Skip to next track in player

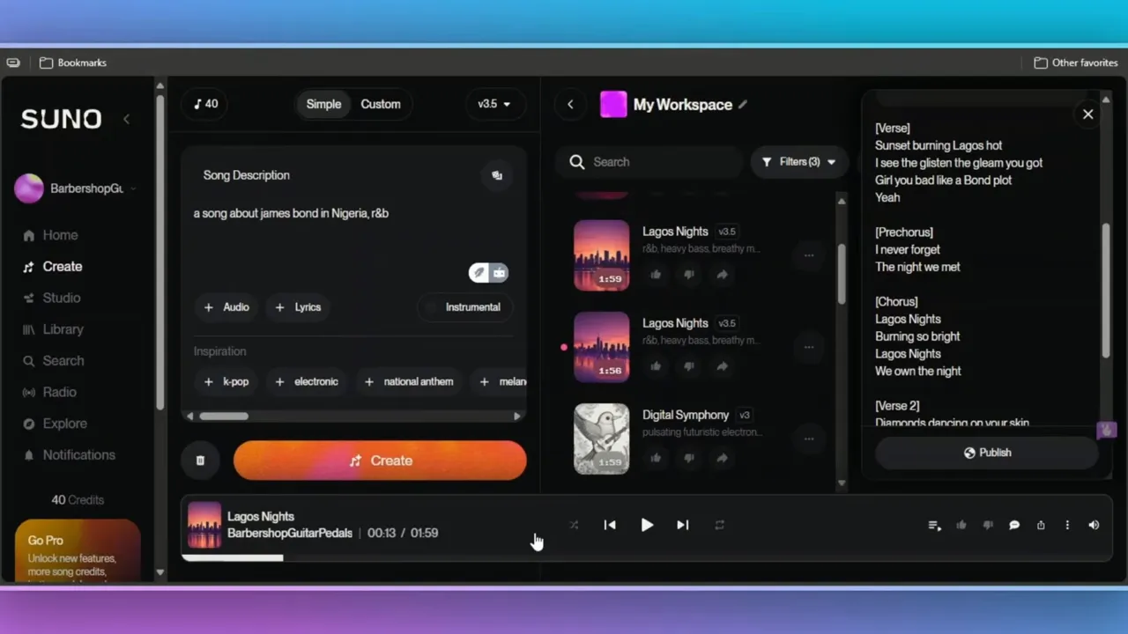(682, 525)
